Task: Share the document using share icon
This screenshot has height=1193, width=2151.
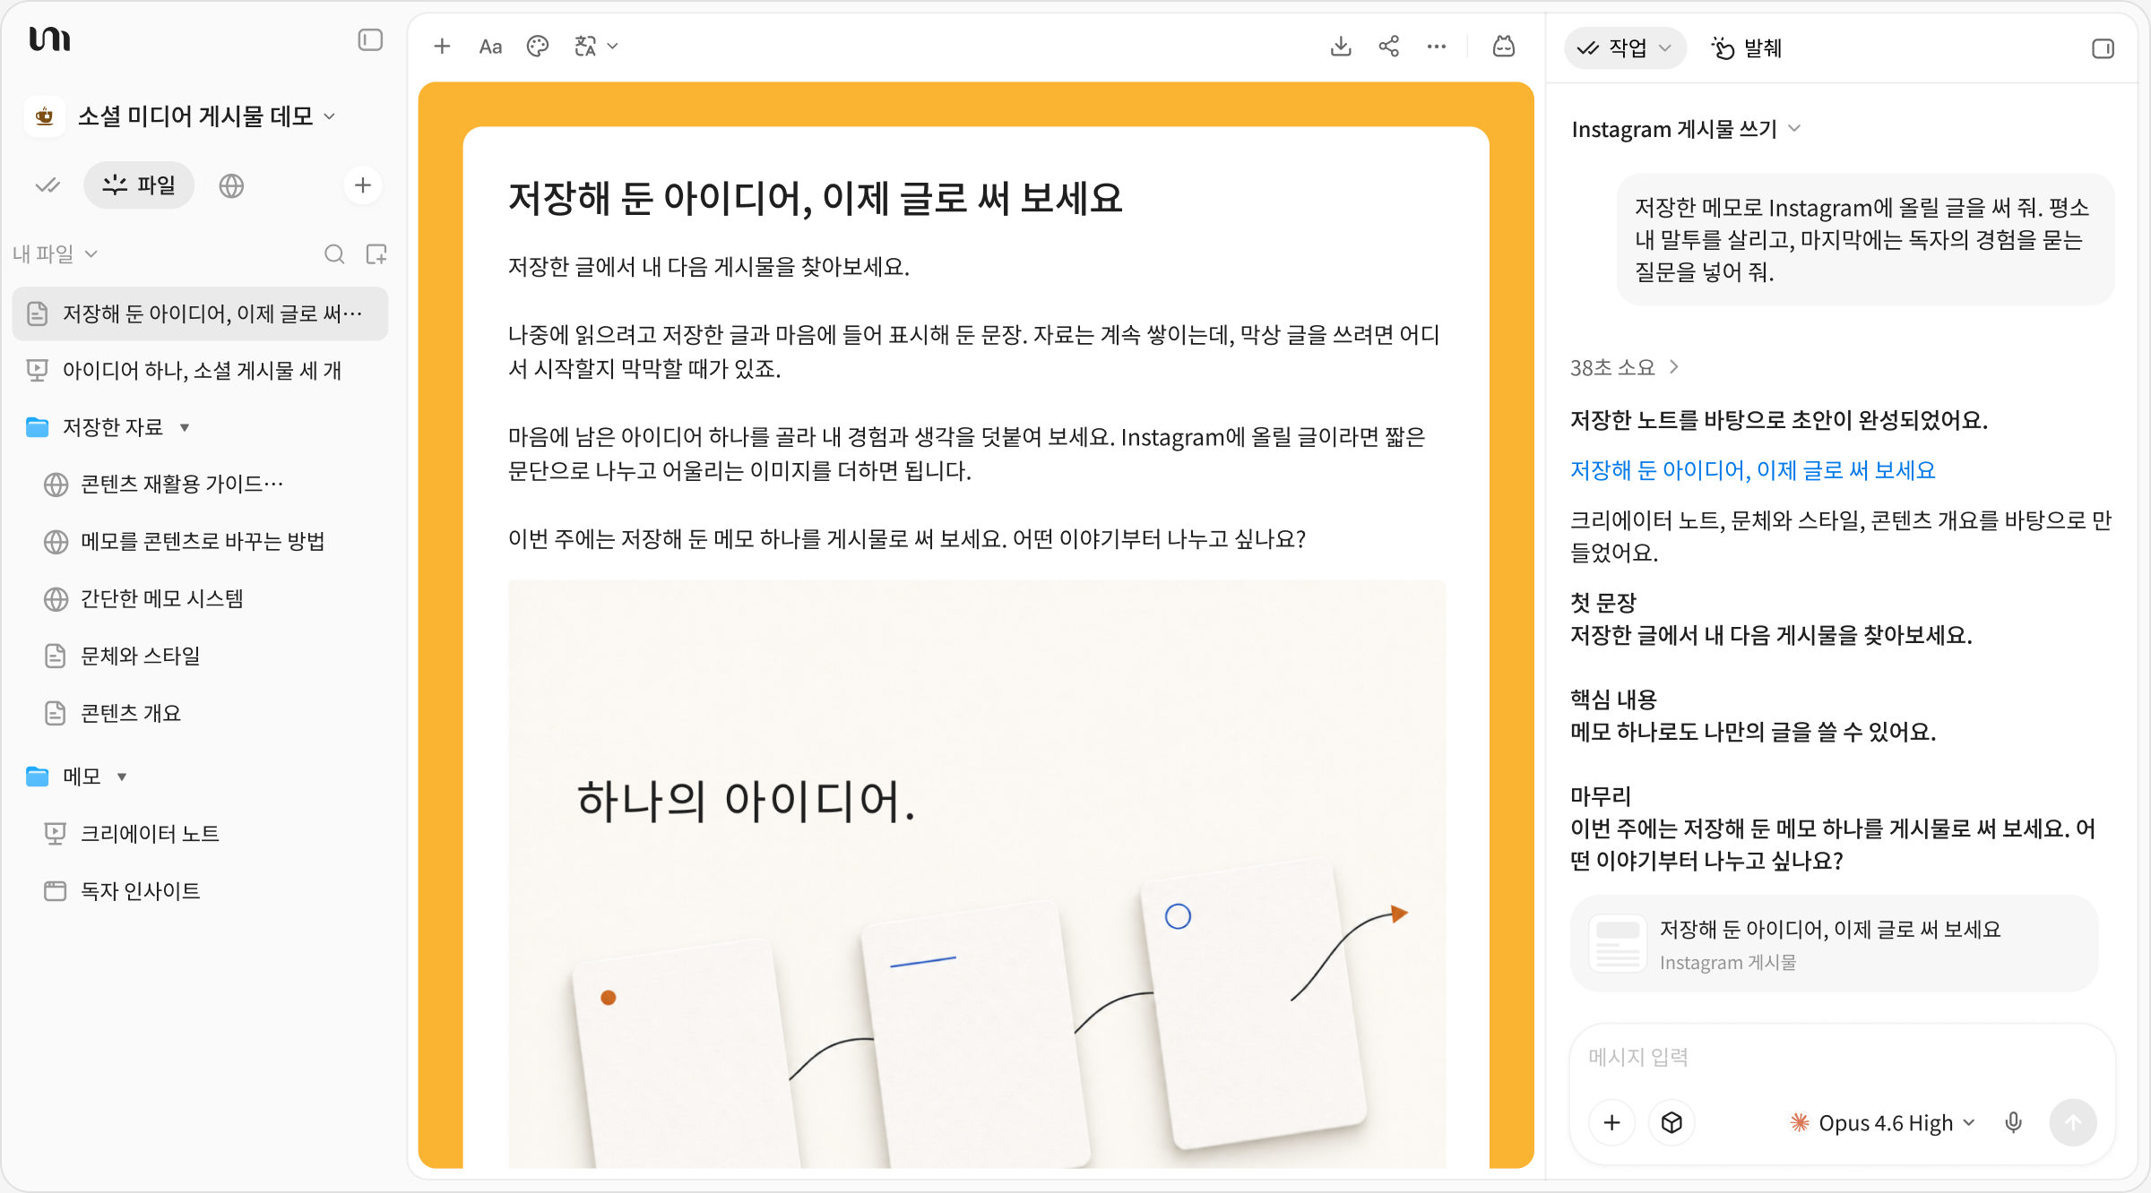Action: [x=1389, y=47]
